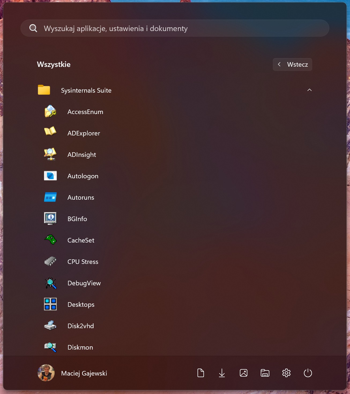Image resolution: width=350 pixels, height=394 pixels.
Task: Click the Autologon app icon
Action: pos(50,176)
